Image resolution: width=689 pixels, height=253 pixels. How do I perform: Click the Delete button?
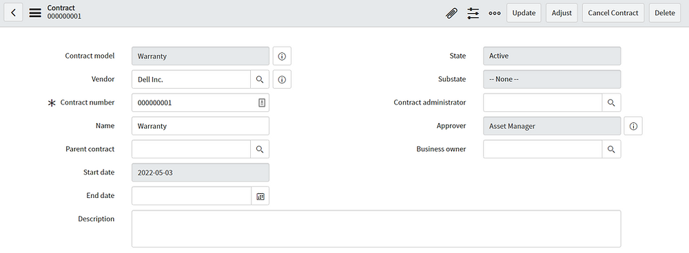tap(664, 12)
